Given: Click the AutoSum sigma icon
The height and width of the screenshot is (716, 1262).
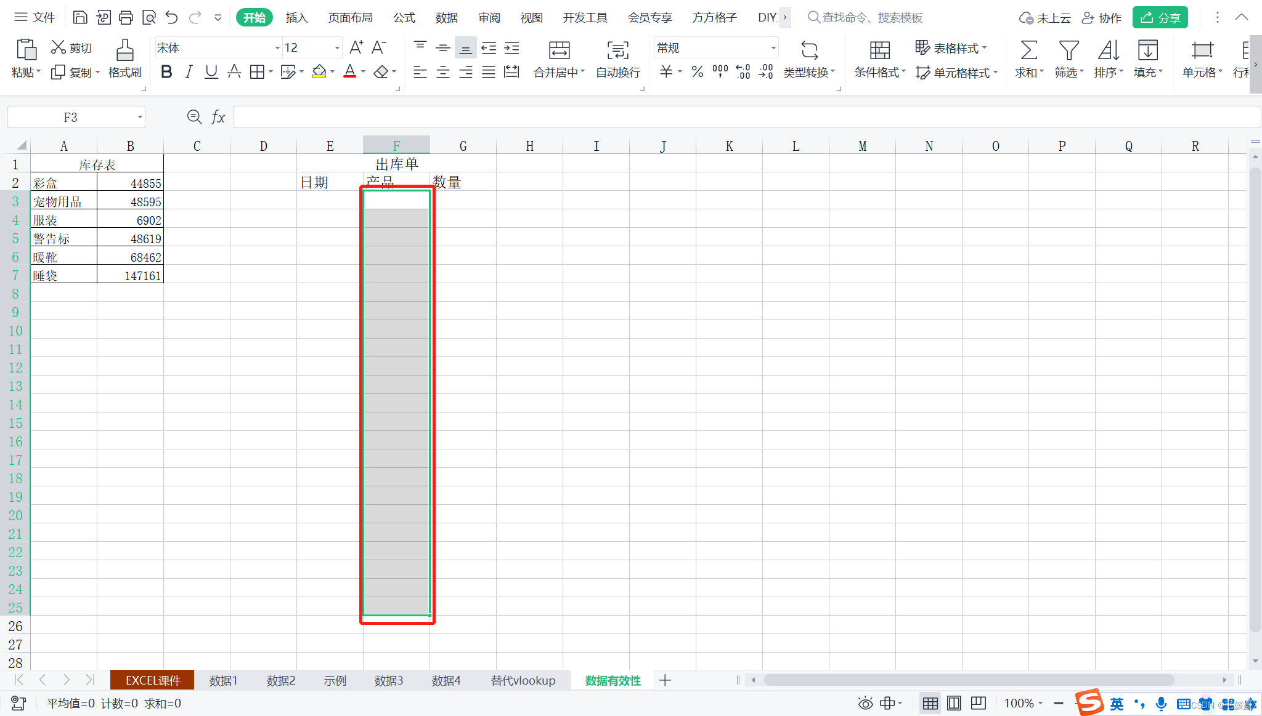Looking at the screenshot, I should point(1028,50).
